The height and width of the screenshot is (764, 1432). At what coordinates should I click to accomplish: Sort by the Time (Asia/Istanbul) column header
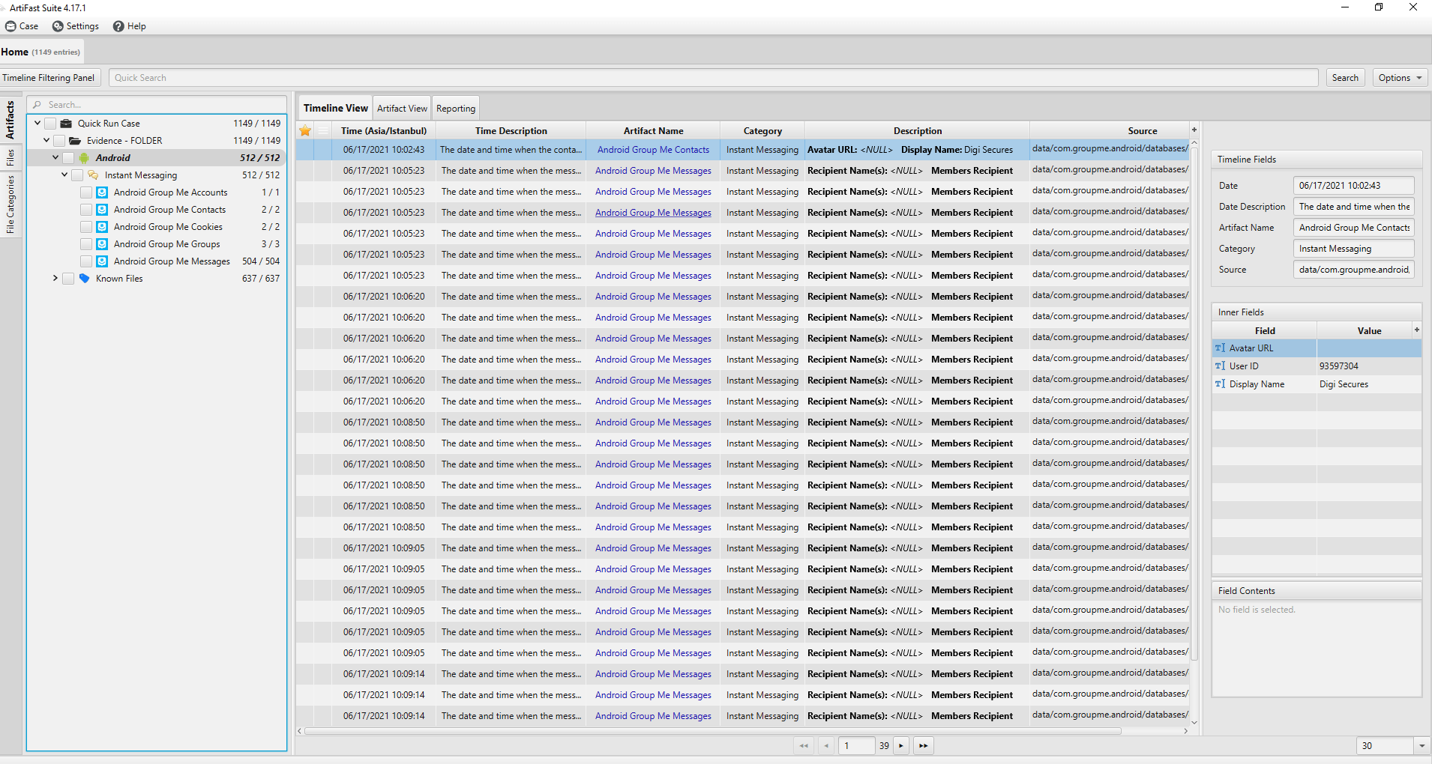(384, 131)
